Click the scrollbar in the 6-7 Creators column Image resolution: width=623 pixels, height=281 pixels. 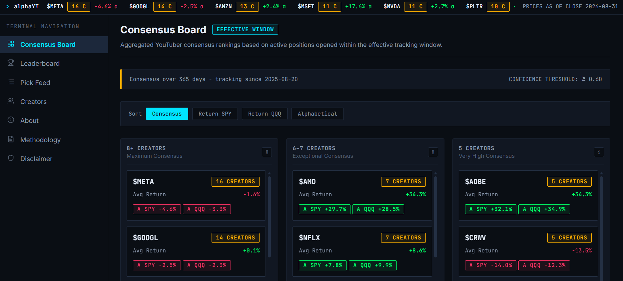coord(435,217)
